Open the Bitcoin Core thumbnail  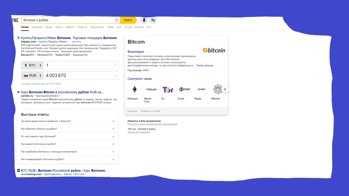[151, 89]
